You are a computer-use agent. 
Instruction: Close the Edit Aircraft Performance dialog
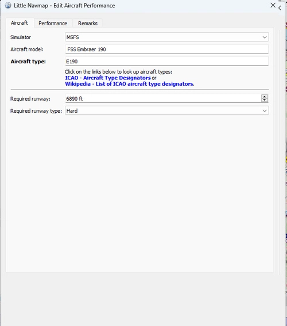pos(273,5)
